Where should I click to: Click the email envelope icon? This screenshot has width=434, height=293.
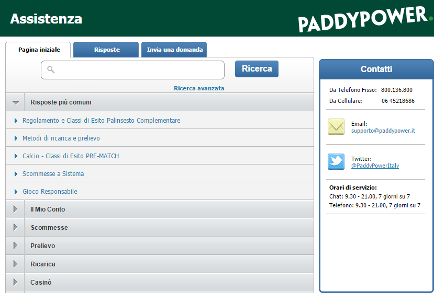coord(336,127)
